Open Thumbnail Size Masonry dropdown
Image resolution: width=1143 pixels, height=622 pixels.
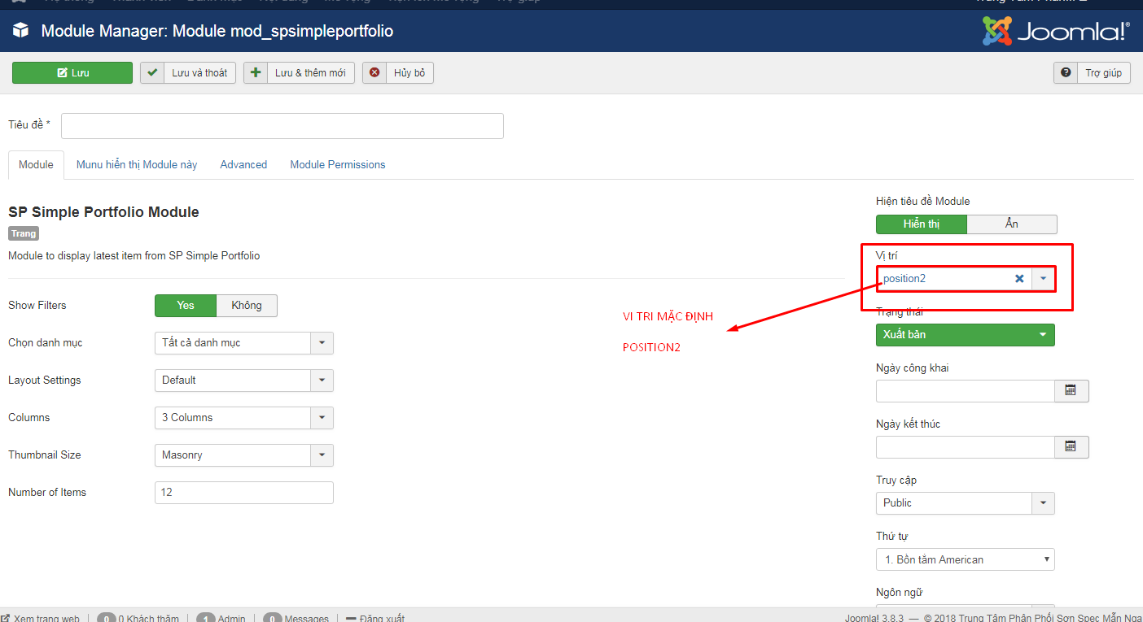tap(243, 455)
